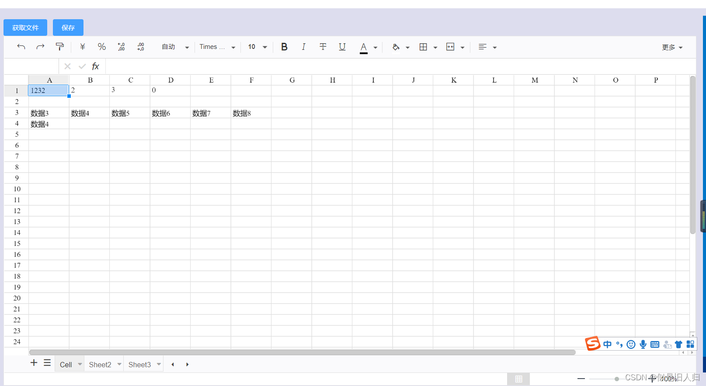The image size is (706, 386).
Task: Open Sheet3 tab options arrow
Action: [x=159, y=364]
